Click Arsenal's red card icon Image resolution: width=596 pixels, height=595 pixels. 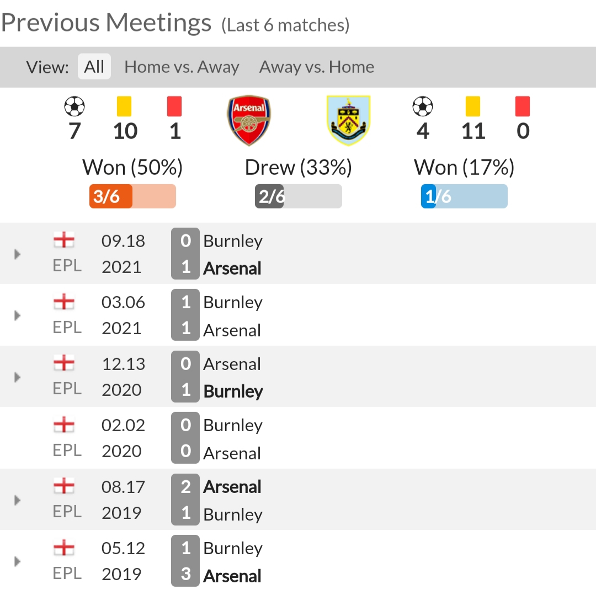click(174, 106)
